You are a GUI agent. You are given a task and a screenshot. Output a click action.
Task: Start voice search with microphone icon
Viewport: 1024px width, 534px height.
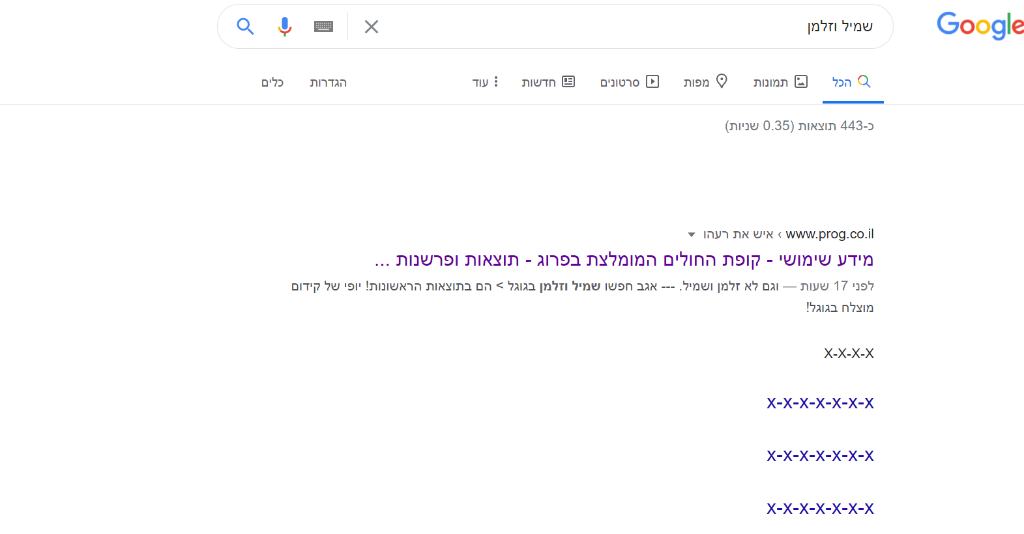pos(284,27)
